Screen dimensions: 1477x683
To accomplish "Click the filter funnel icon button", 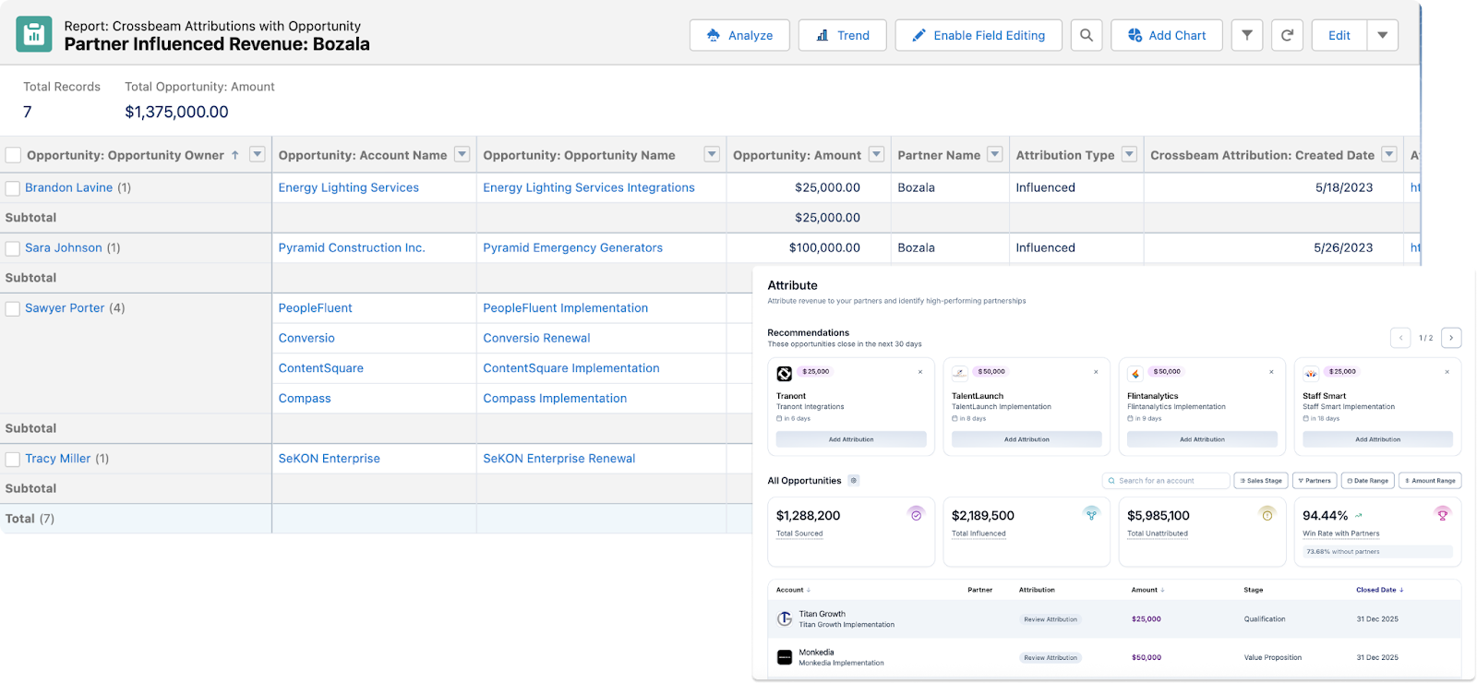I will pos(1247,35).
